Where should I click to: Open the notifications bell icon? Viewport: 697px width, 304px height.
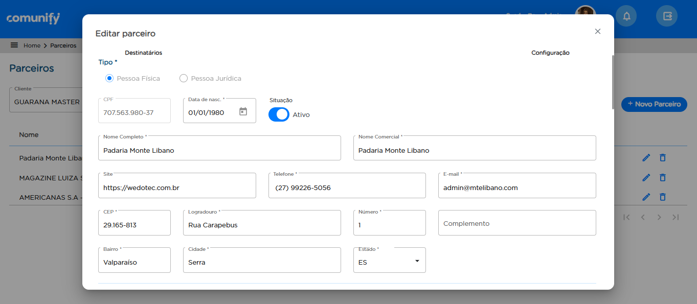pyautogui.click(x=626, y=16)
